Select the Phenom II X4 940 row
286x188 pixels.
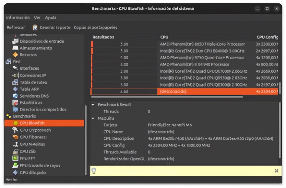tap(184, 64)
